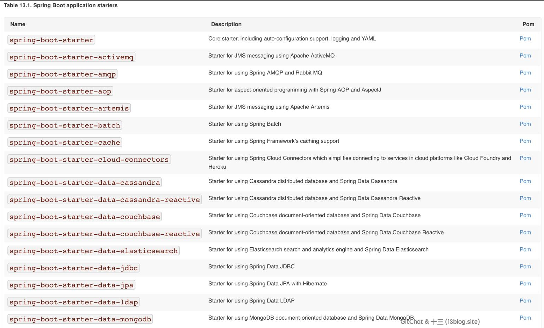Open Pom link for spring-boot-starter-amqp
544x328 pixels.
click(525, 73)
